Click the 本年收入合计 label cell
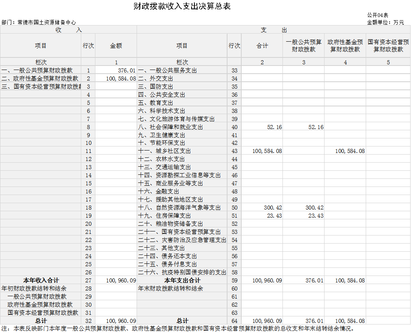411x333 pixels. [x=41, y=280]
